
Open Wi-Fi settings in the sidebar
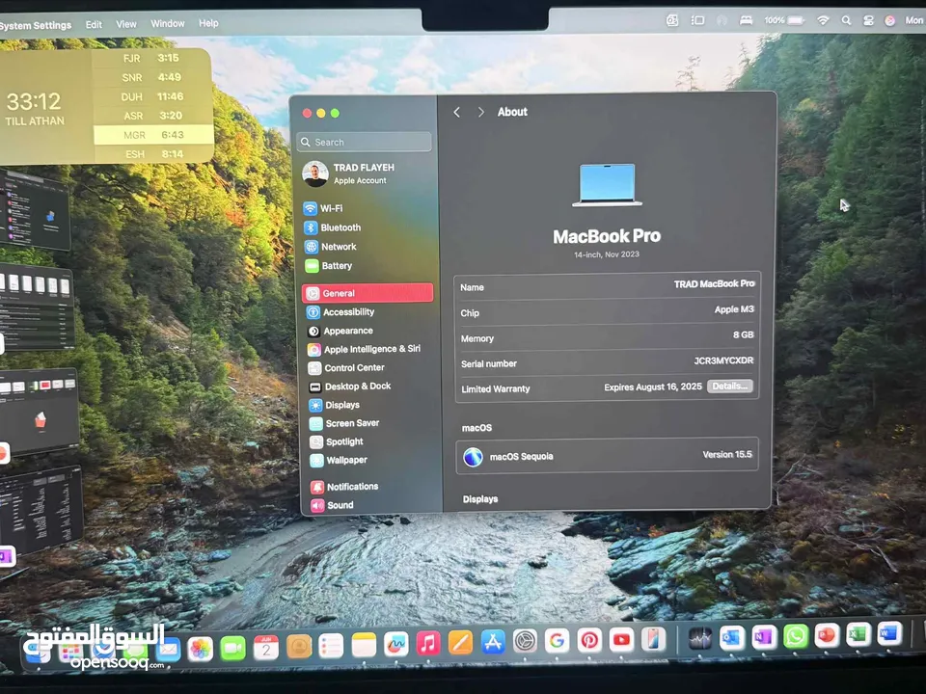[323, 208]
